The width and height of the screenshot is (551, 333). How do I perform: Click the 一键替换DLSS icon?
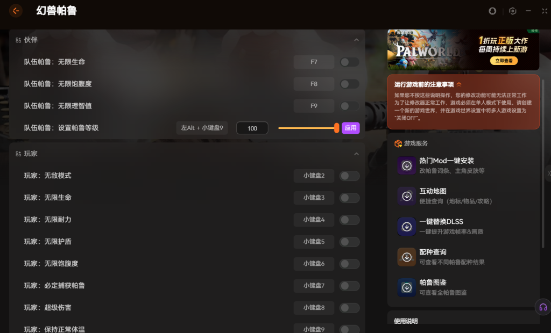pyautogui.click(x=407, y=226)
